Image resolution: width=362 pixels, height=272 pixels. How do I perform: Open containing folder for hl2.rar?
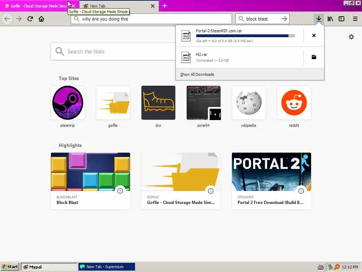coord(314,57)
